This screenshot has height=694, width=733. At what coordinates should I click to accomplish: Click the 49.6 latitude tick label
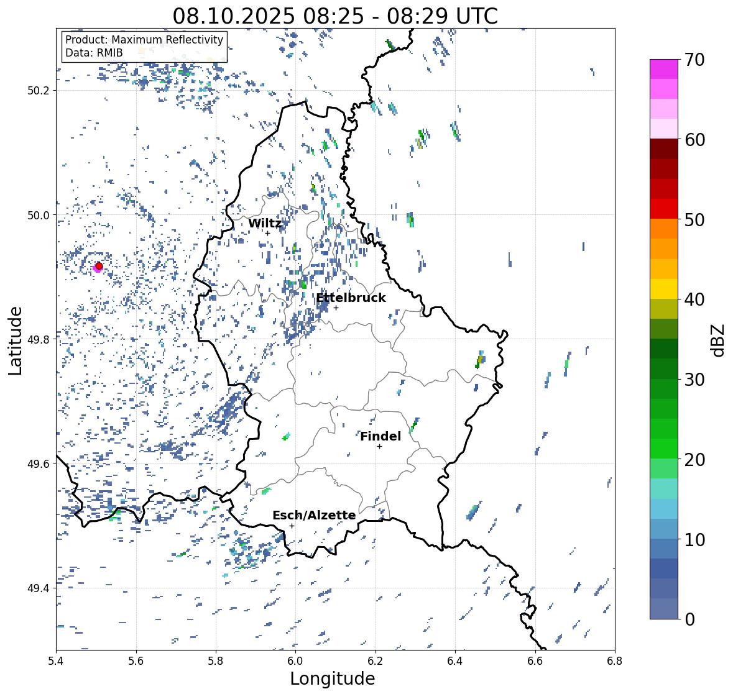tap(39, 463)
